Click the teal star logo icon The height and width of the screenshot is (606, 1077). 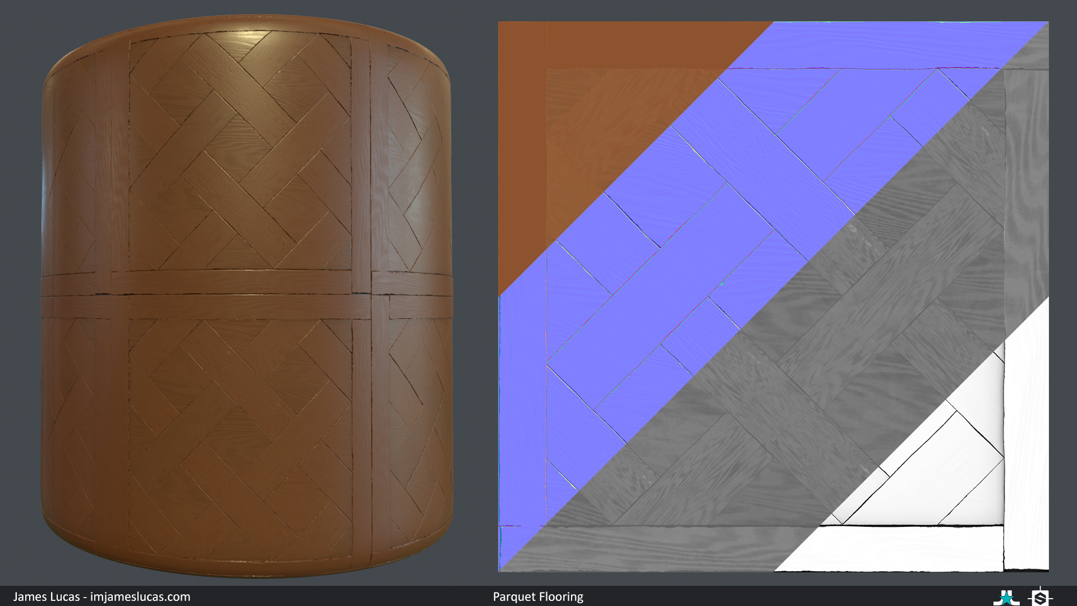click(1006, 597)
